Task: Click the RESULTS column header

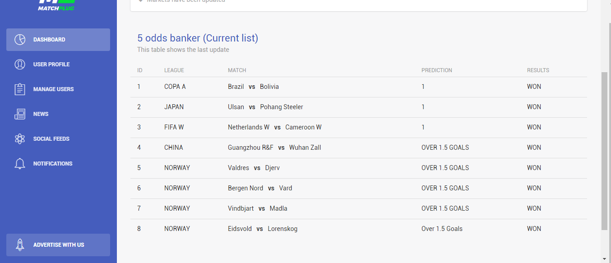Action: (538, 70)
